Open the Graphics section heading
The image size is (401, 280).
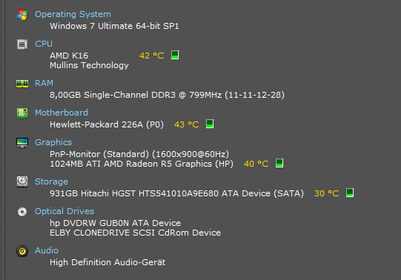(53, 142)
